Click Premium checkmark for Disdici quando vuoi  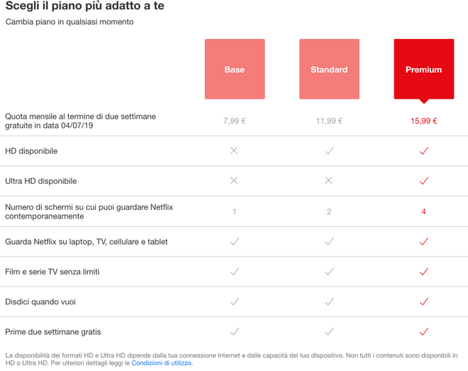click(423, 301)
